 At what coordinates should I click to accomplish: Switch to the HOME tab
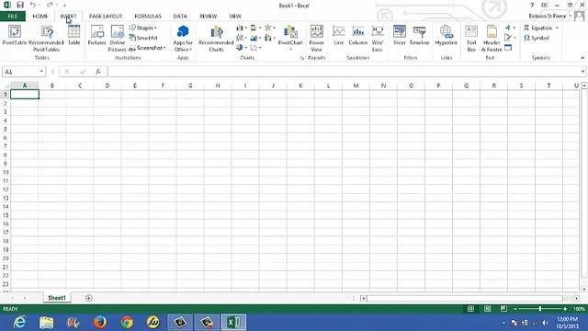click(40, 17)
